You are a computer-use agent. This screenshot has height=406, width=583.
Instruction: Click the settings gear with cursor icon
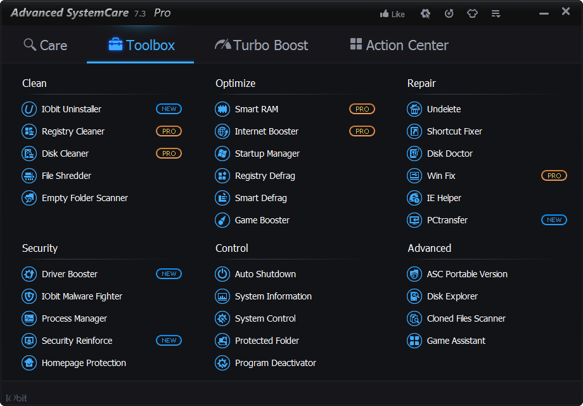click(426, 13)
